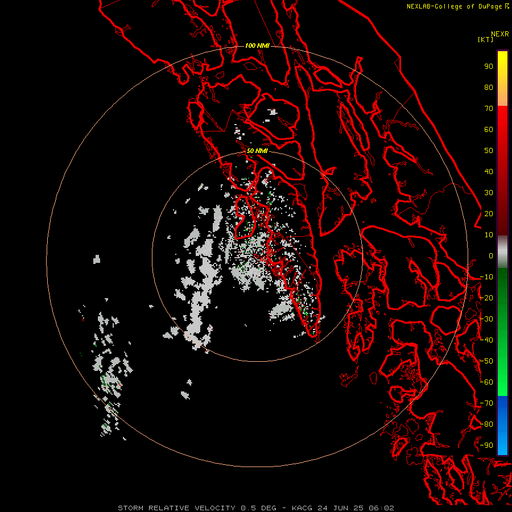This screenshot has width=512, height=512.
Task: Click the 90 value on color scale
Action: click(x=489, y=67)
